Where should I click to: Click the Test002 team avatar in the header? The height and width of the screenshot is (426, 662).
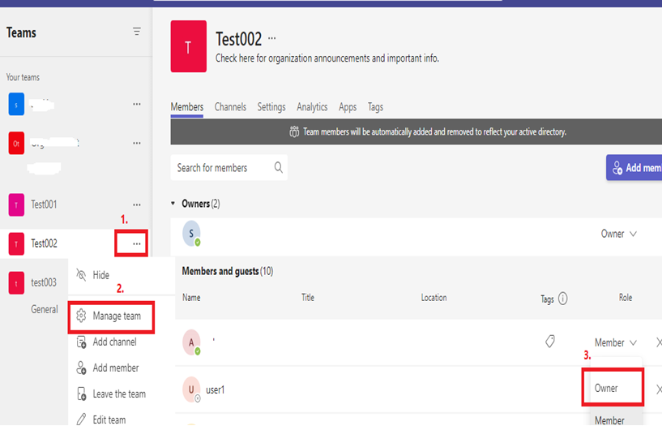[188, 46]
